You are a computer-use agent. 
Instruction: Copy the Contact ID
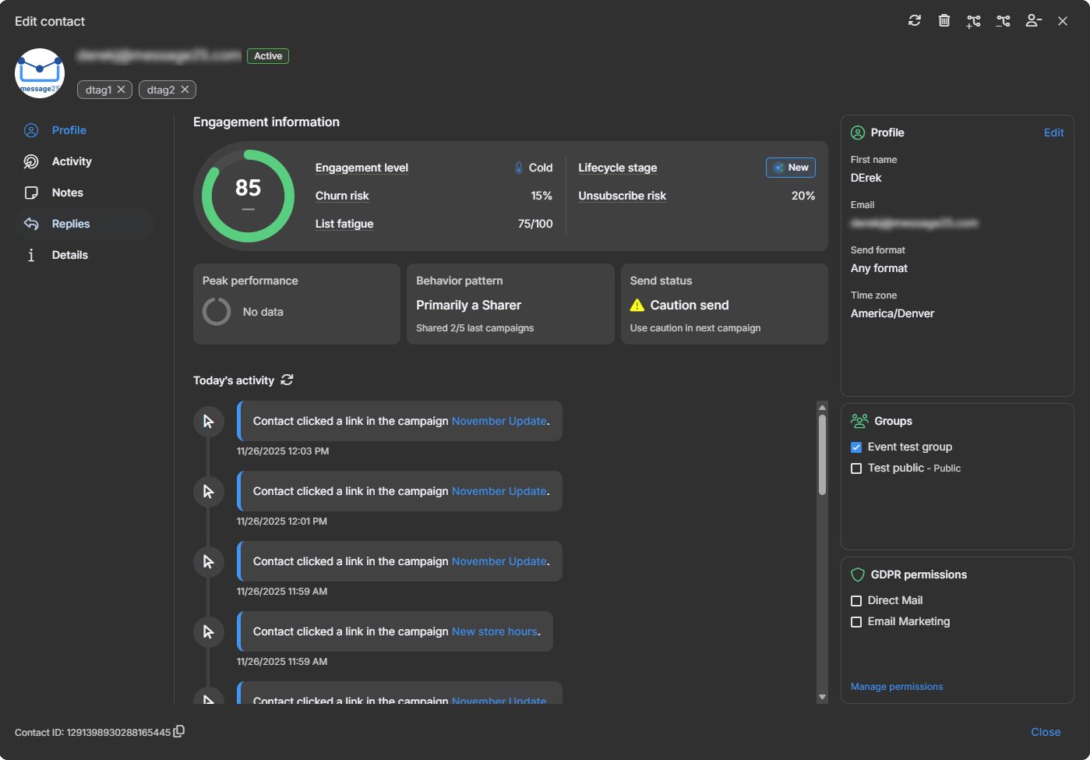[179, 732]
